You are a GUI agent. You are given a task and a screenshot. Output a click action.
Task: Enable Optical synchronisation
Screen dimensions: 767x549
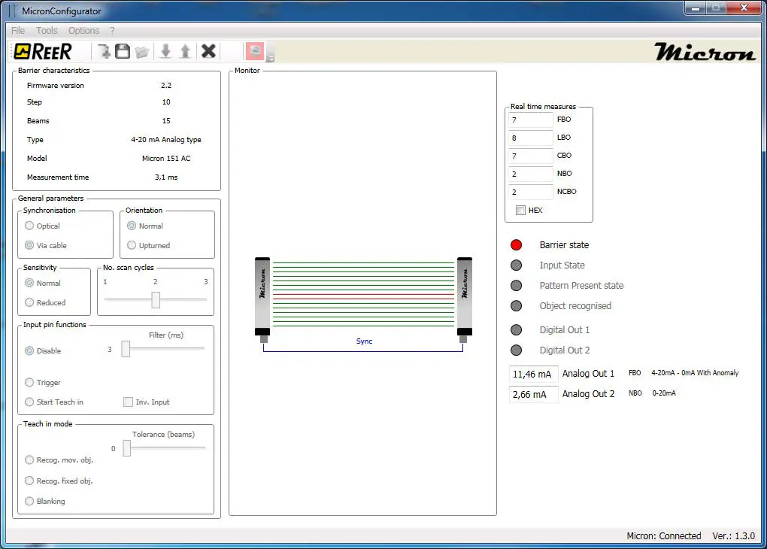[x=29, y=226]
